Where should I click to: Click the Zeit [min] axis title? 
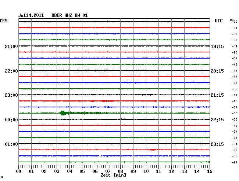click(113, 175)
